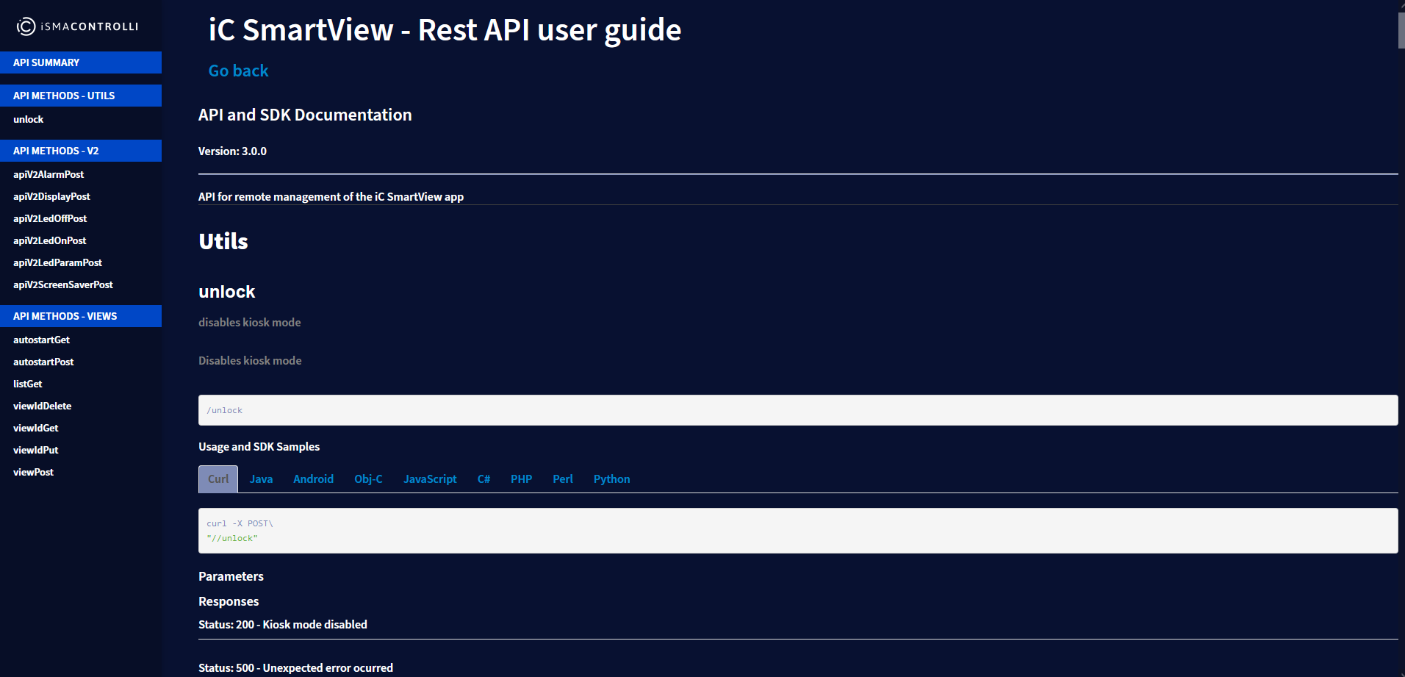Screen dimensions: 1405x677
Task: Open the apiV2ScreenSaverPost documentation
Action: click(62, 284)
